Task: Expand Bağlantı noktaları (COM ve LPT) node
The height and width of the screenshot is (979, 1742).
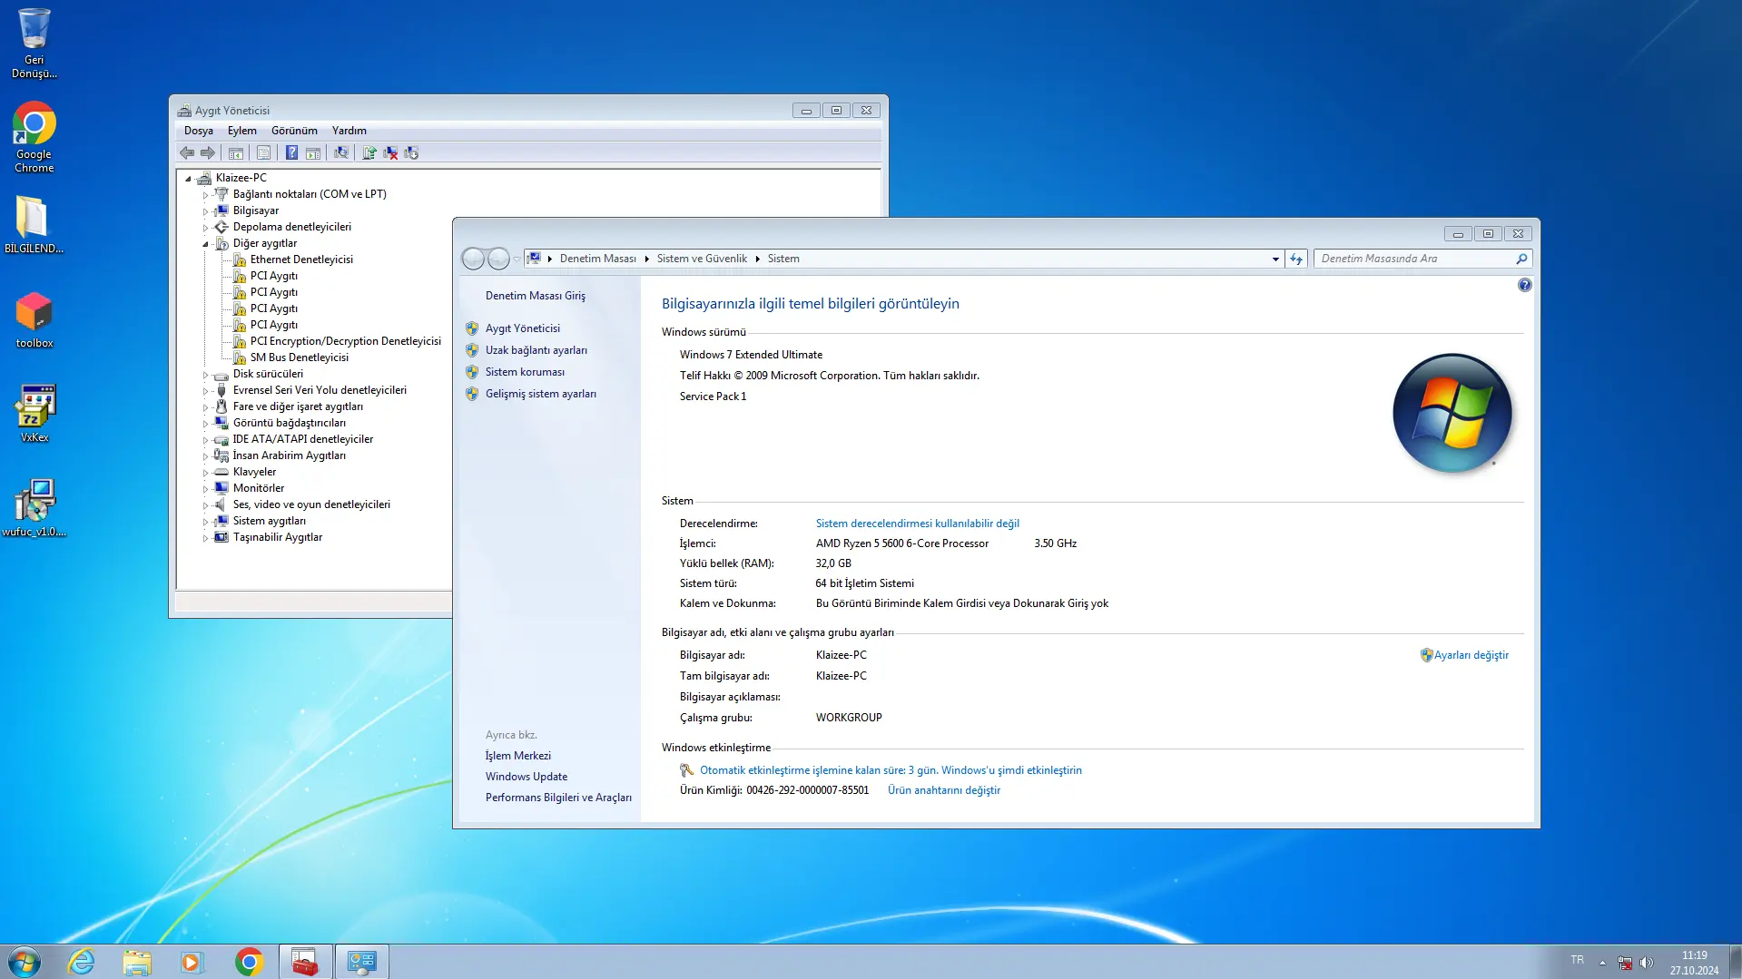Action: tap(205, 194)
